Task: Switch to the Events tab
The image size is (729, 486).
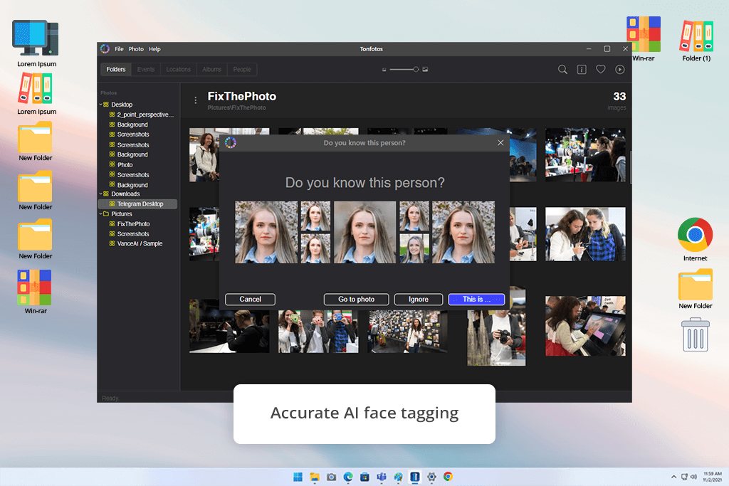Action: click(146, 69)
